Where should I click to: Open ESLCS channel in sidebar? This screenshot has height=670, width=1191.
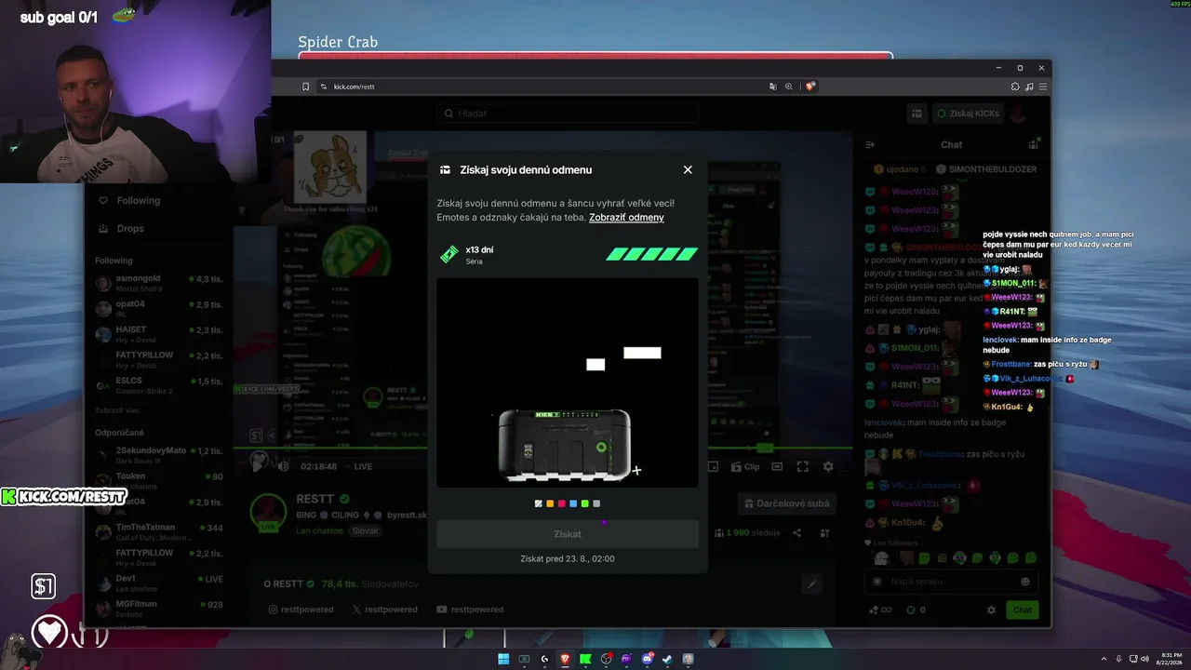click(159, 385)
